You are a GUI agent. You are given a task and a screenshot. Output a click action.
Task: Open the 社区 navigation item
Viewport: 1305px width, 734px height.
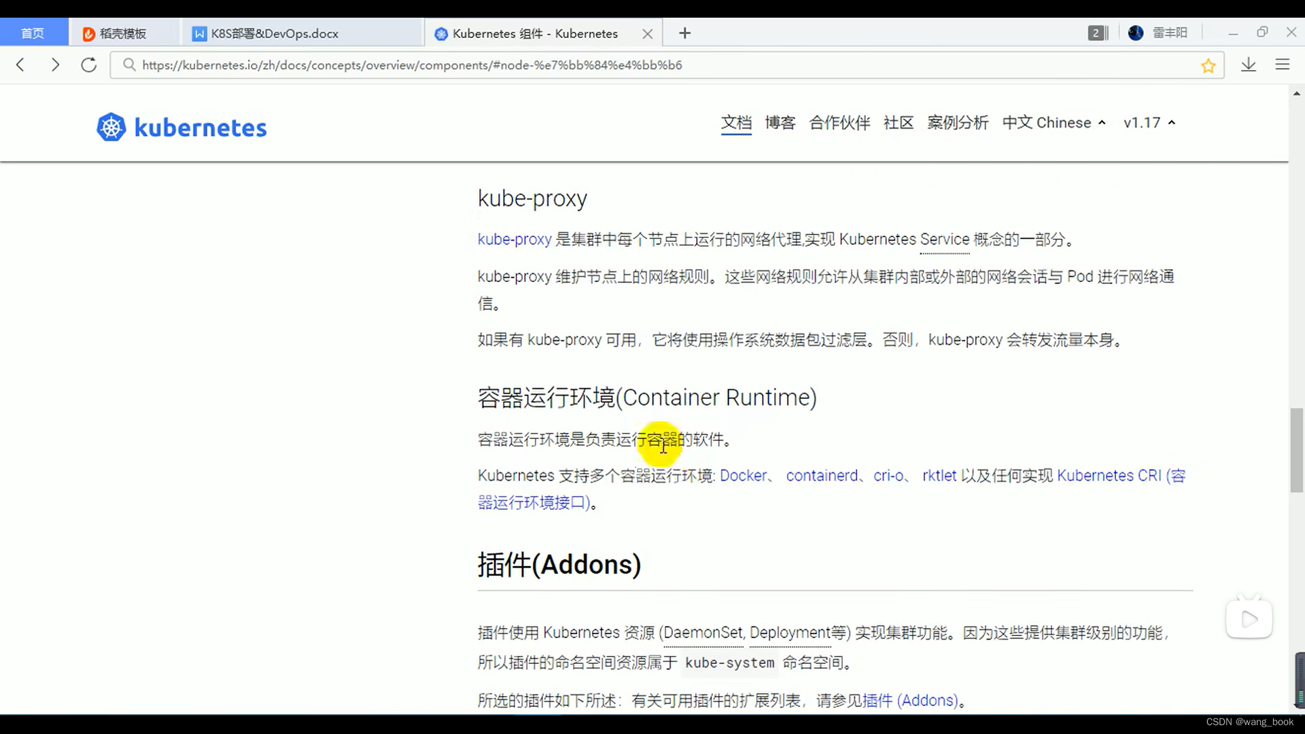(898, 123)
